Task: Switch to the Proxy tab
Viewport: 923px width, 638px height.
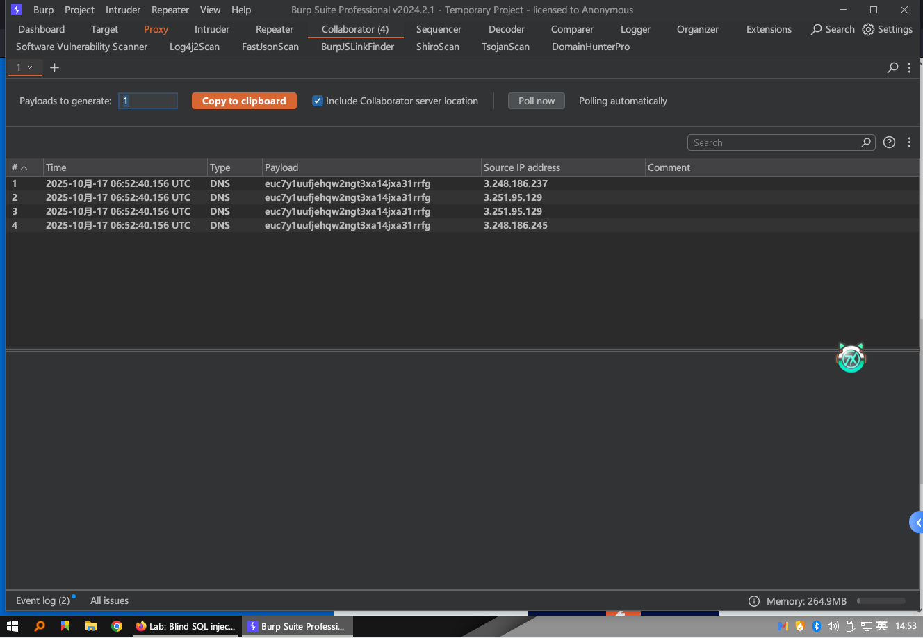Action: click(x=156, y=29)
